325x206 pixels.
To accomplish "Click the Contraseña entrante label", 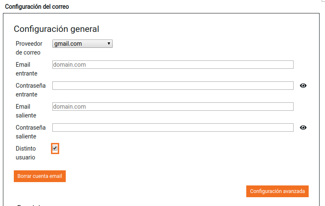I will tap(31, 90).
